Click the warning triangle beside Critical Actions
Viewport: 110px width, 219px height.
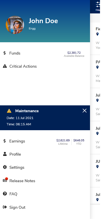tap(5, 66)
